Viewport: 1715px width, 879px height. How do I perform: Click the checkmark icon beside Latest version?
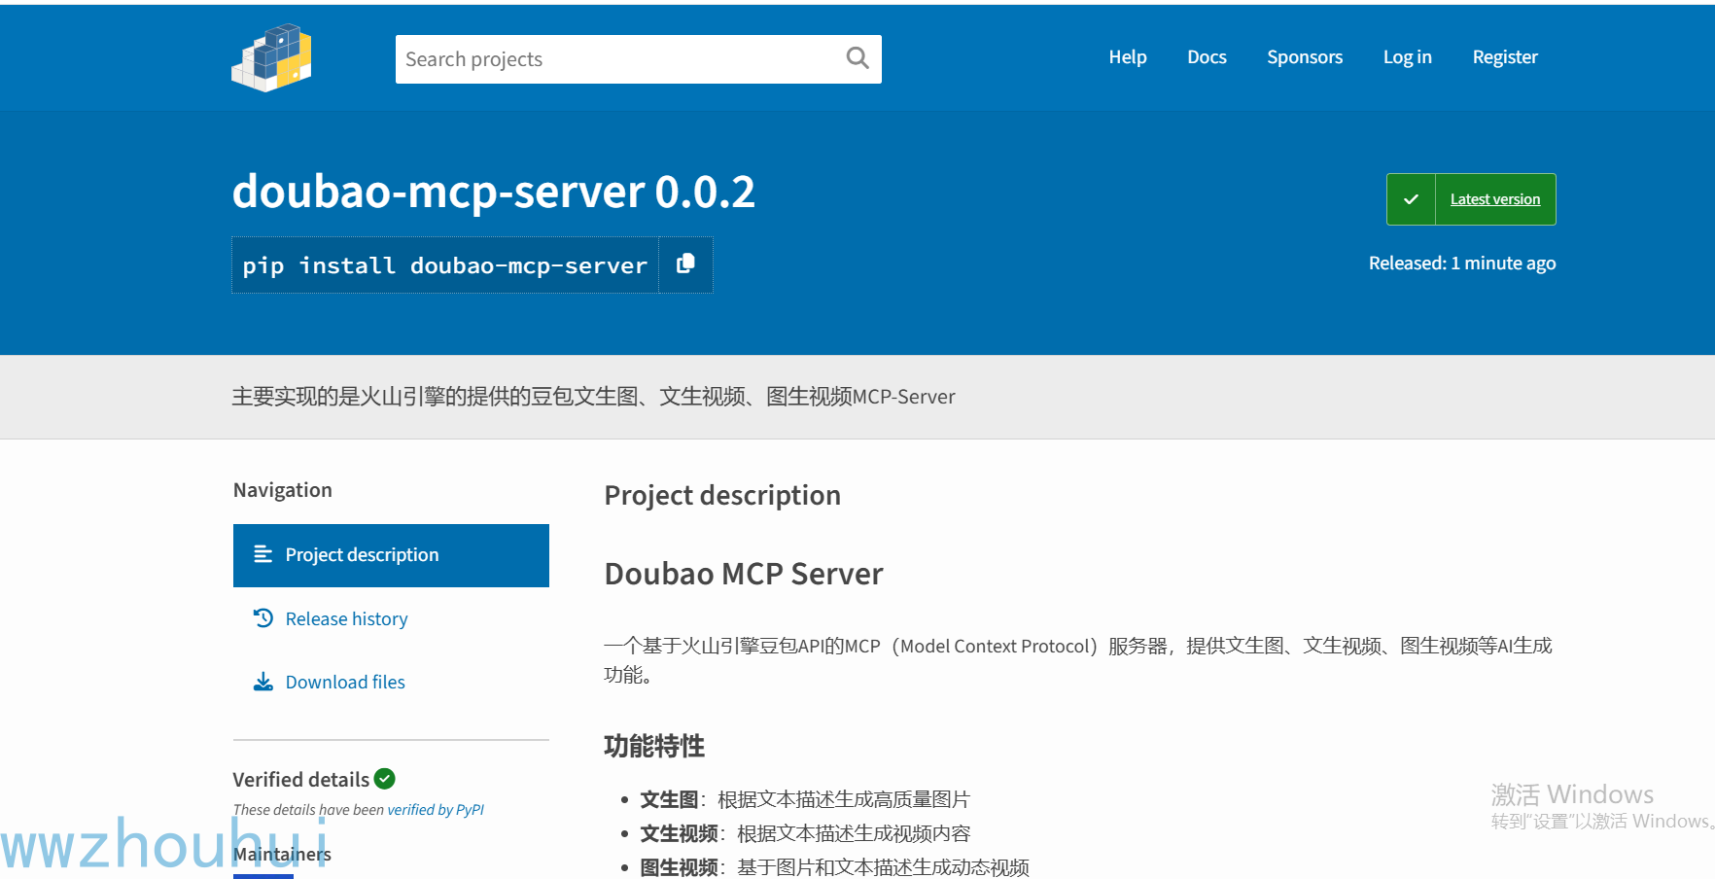pos(1411,199)
